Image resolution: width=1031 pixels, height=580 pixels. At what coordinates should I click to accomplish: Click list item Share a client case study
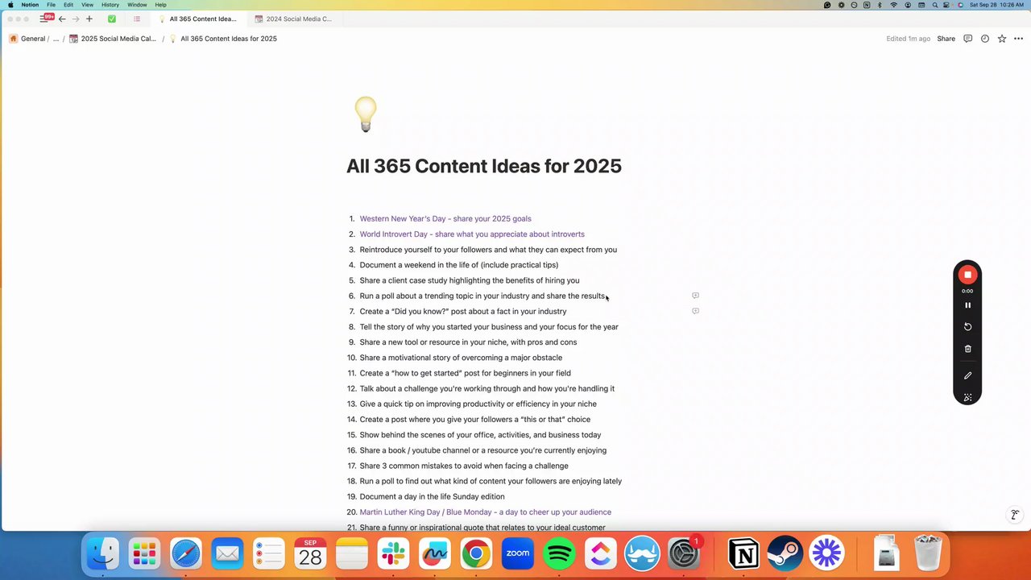[470, 280]
